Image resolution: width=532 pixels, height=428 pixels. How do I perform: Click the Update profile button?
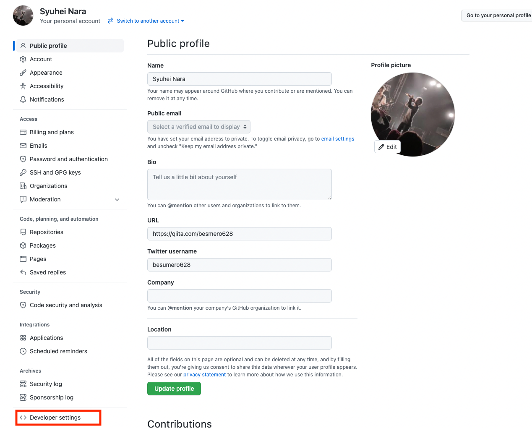174,388
